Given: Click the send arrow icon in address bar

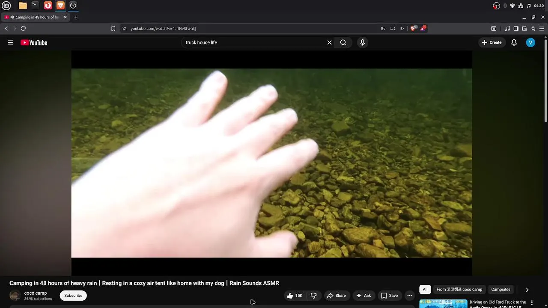Looking at the screenshot, I should click(402, 28).
